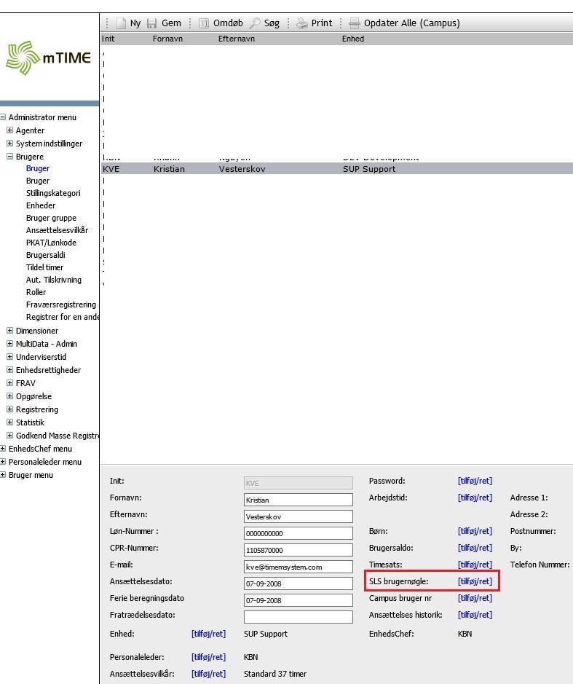573x684 pixels.
Task: Click the E-mail input field
Action: click(x=298, y=567)
